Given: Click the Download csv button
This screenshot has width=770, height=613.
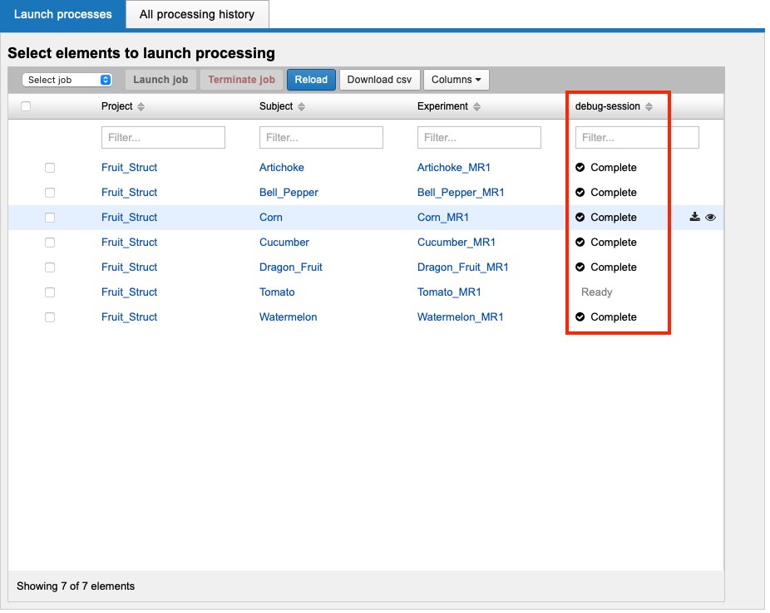Looking at the screenshot, I should (379, 80).
